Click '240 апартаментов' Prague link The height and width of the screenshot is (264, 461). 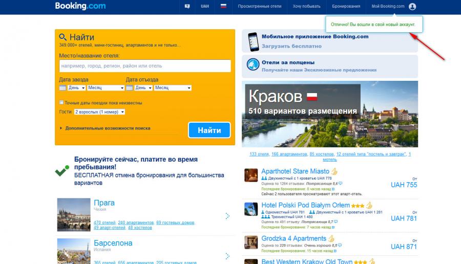(136, 223)
